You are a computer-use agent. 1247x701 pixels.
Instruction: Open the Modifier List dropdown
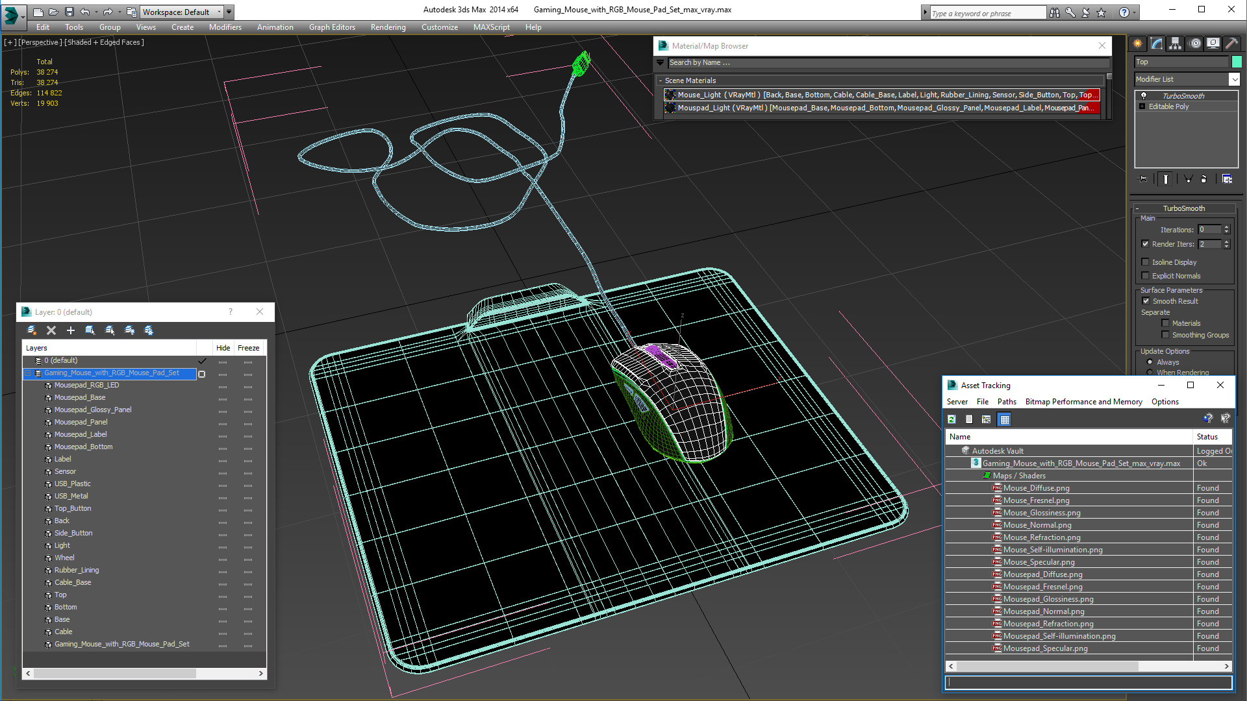[1234, 79]
